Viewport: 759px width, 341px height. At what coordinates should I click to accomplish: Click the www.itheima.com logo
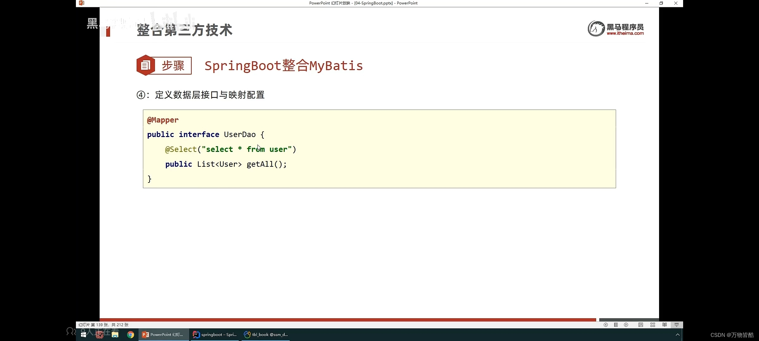[x=616, y=28]
